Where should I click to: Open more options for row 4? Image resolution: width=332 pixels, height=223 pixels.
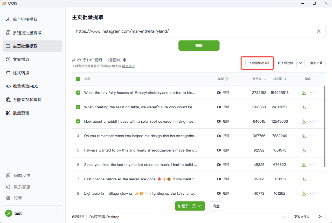pos(312,136)
